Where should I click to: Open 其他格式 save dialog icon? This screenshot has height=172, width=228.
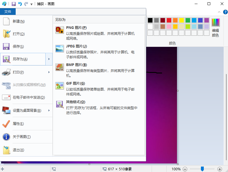point(60,104)
